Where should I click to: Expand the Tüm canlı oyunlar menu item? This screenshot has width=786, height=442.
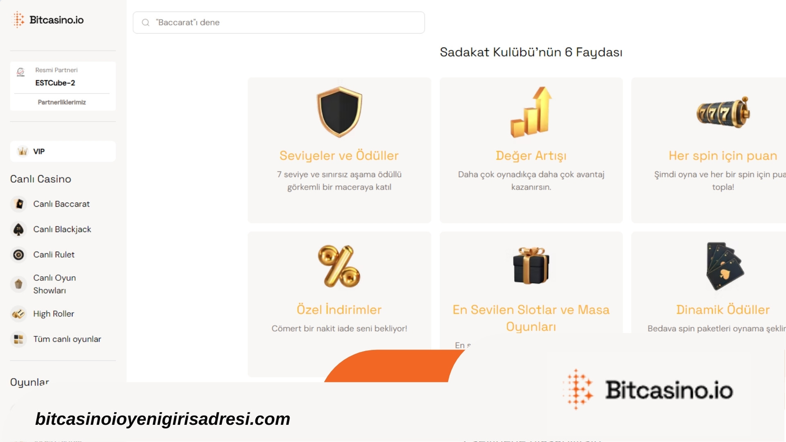[67, 339]
